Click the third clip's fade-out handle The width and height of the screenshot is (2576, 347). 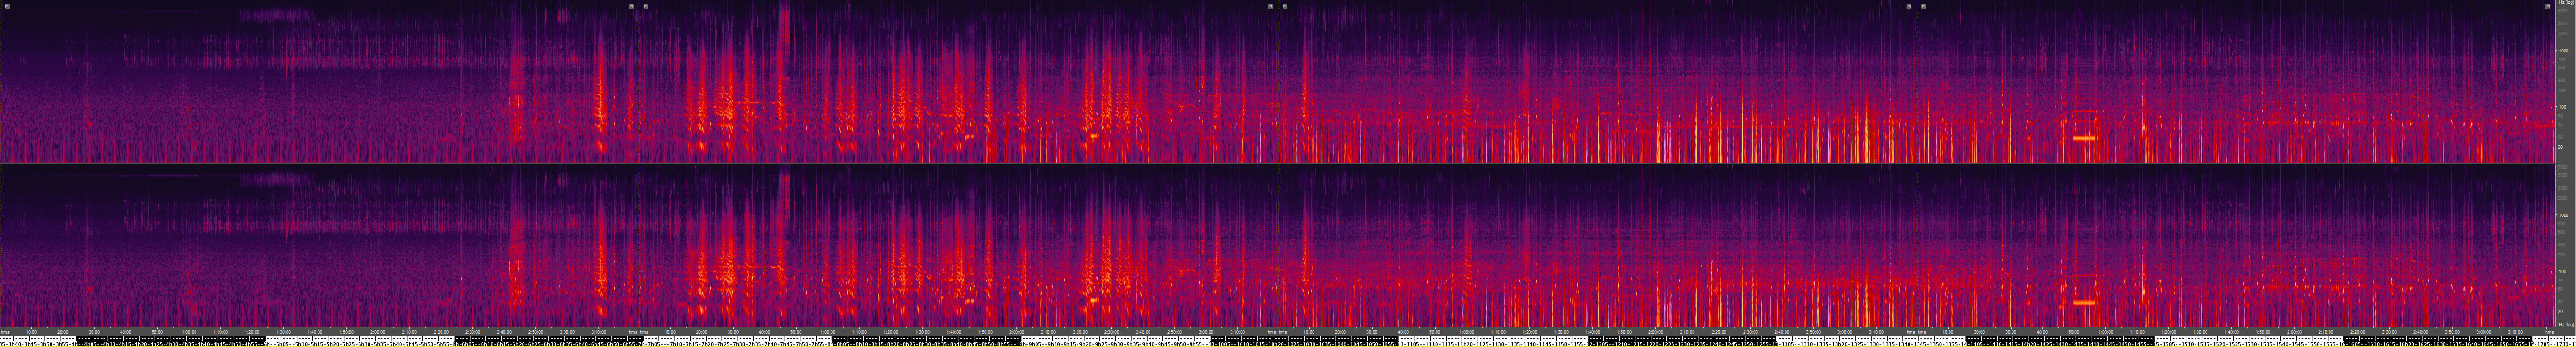[1908, 6]
